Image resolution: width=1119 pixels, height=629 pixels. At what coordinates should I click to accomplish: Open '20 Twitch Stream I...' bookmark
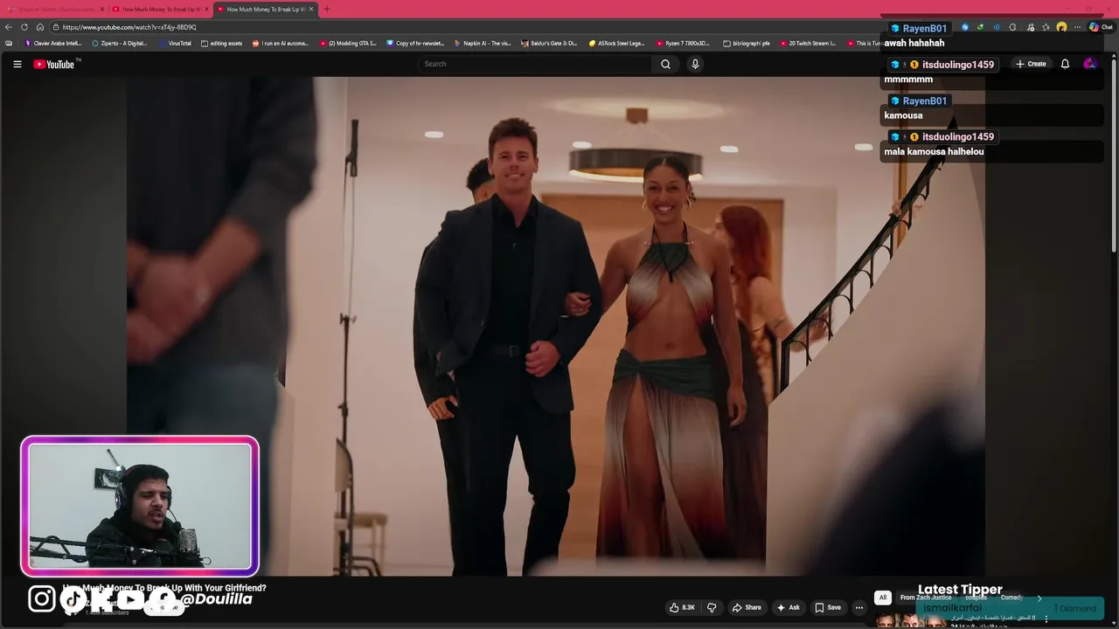pyautogui.click(x=807, y=43)
